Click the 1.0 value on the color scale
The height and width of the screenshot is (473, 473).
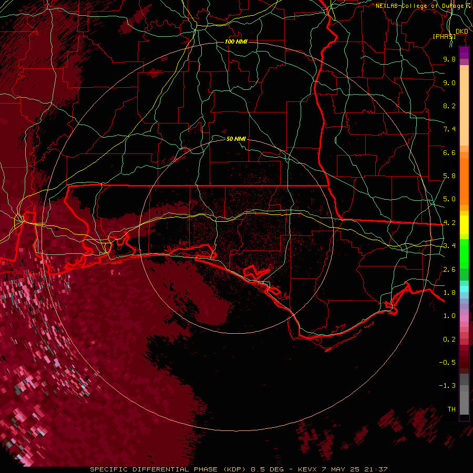(449, 316)
